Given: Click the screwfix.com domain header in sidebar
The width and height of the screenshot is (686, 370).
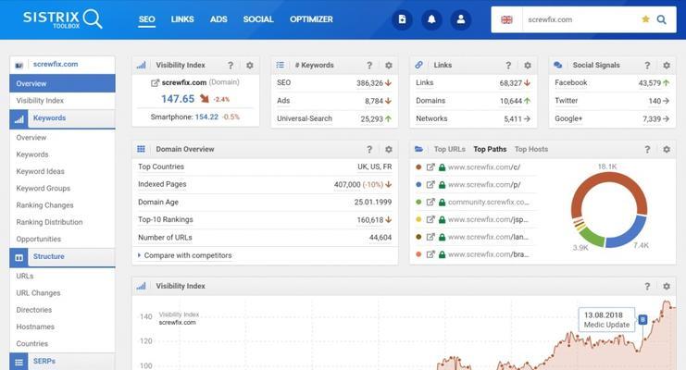Looking at the screenshot, I should (x=62, y=65).
